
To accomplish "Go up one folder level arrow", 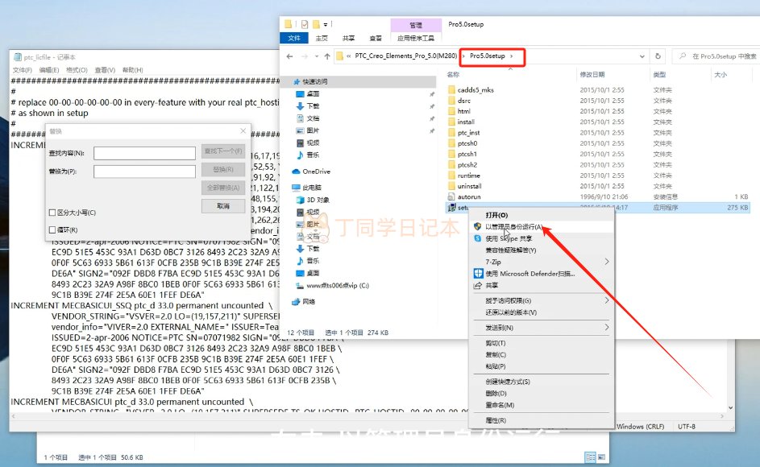I will tap(327, 56).
